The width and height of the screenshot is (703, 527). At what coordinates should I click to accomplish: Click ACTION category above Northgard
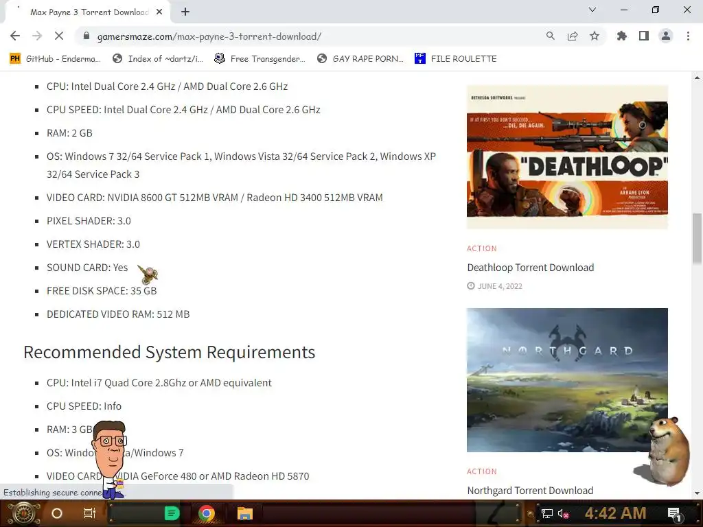[481, 471]
